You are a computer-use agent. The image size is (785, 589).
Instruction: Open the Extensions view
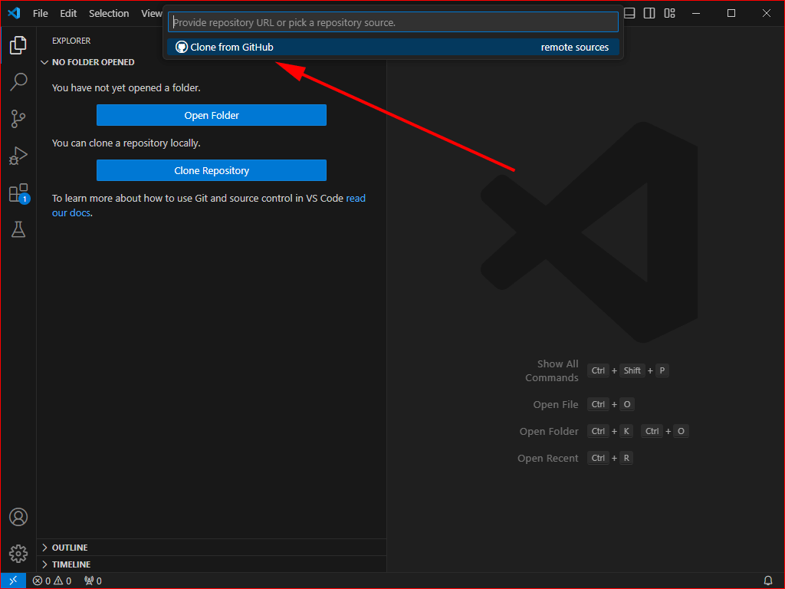tap(19, 192)
